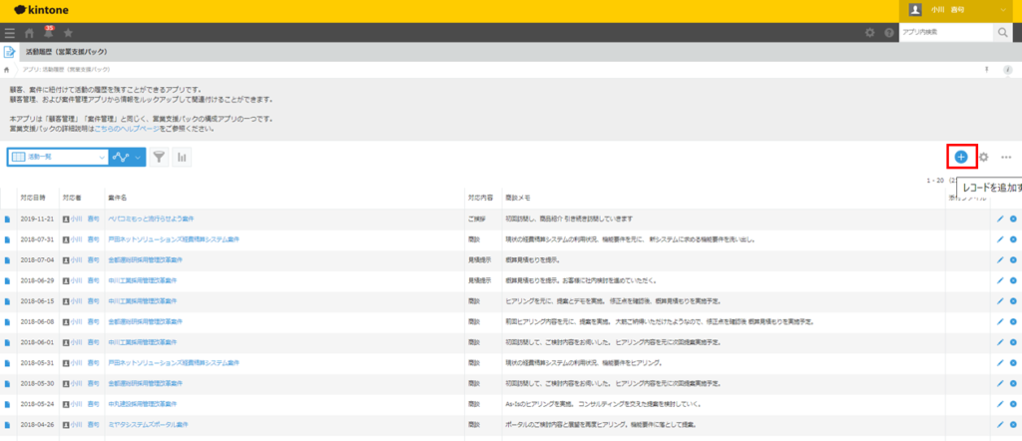The height and width of the screenshot is (441, 1022).
Task: Open the hamburger menu in header
Action: pyautogui.click(x=10, y=33)
